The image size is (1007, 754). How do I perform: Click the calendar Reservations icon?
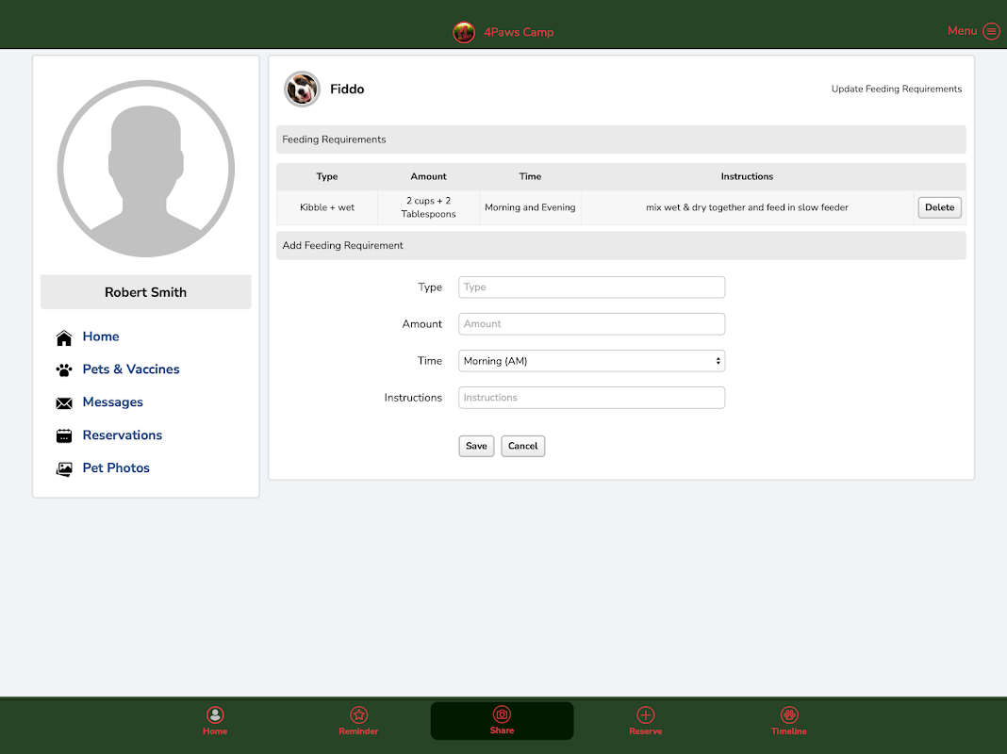(64, 435)
